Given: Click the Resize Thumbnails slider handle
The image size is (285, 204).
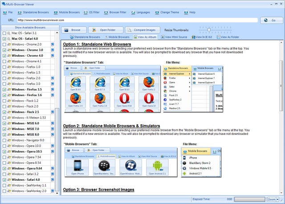Looking at the screenshot, I should point(209,30).
